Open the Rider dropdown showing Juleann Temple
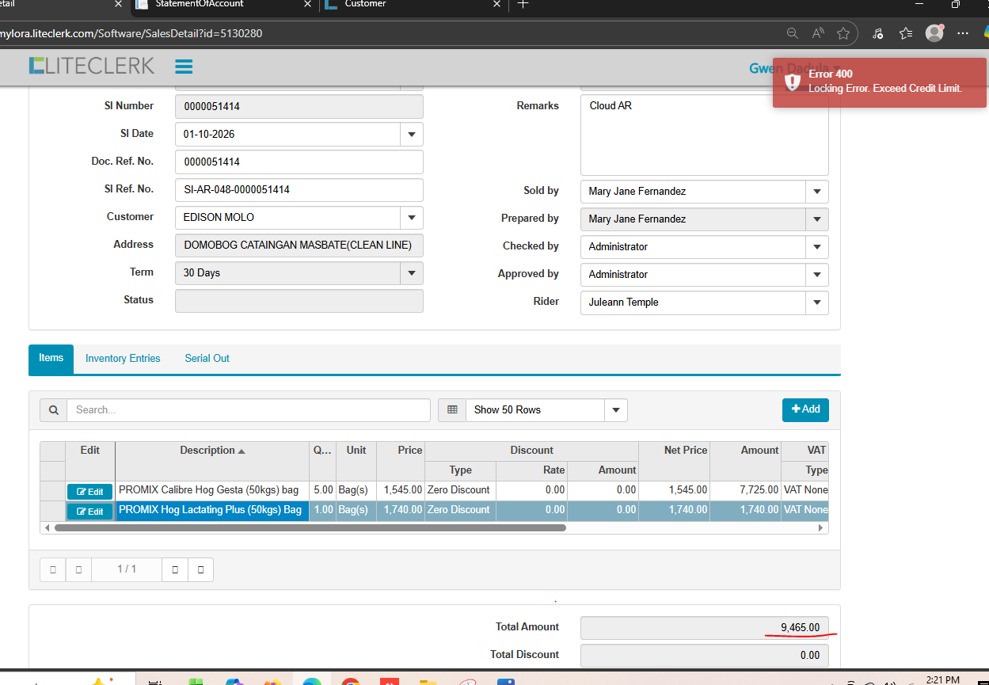The width and height of the screenshot is (989, 685). click(816, 303)
